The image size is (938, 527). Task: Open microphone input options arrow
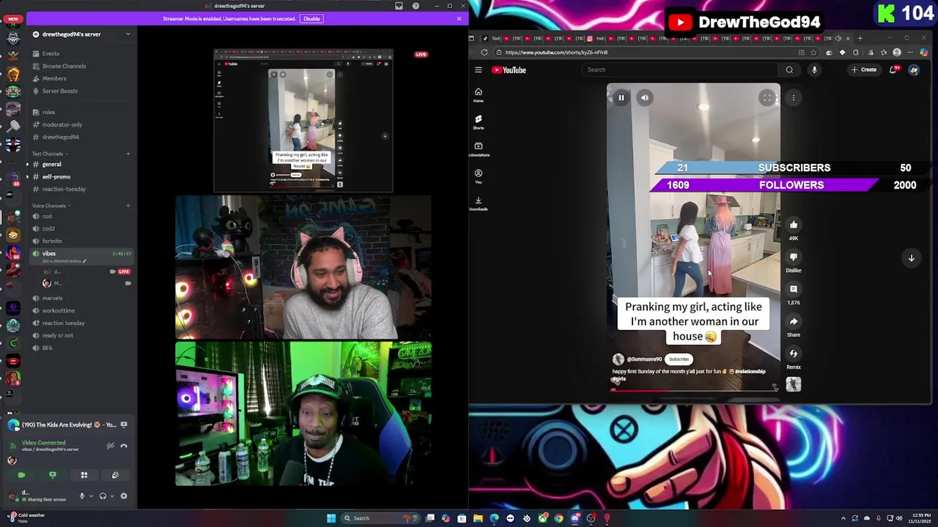pos(91,496)
